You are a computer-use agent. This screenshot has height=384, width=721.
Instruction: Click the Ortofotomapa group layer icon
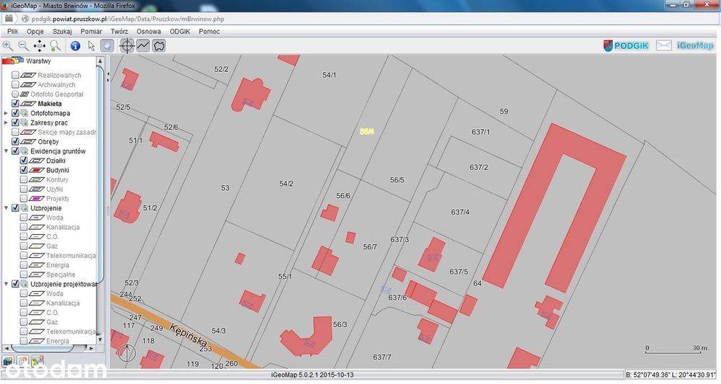25,113
